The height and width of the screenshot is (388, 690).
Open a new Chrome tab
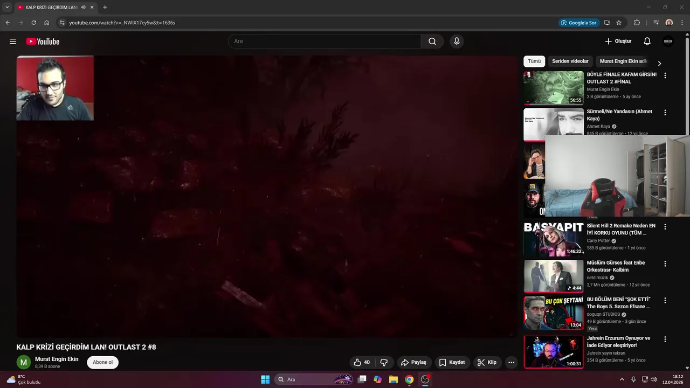pos(105,7)
